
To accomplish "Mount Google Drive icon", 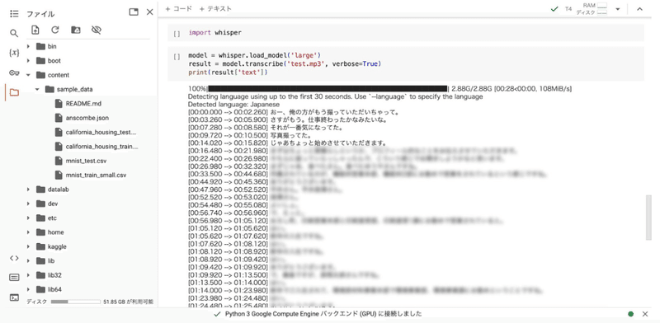I will tap(76, 30).
